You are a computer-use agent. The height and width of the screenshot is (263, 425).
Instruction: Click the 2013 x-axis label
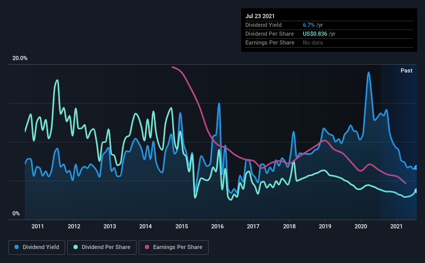(x=110, y=226)
